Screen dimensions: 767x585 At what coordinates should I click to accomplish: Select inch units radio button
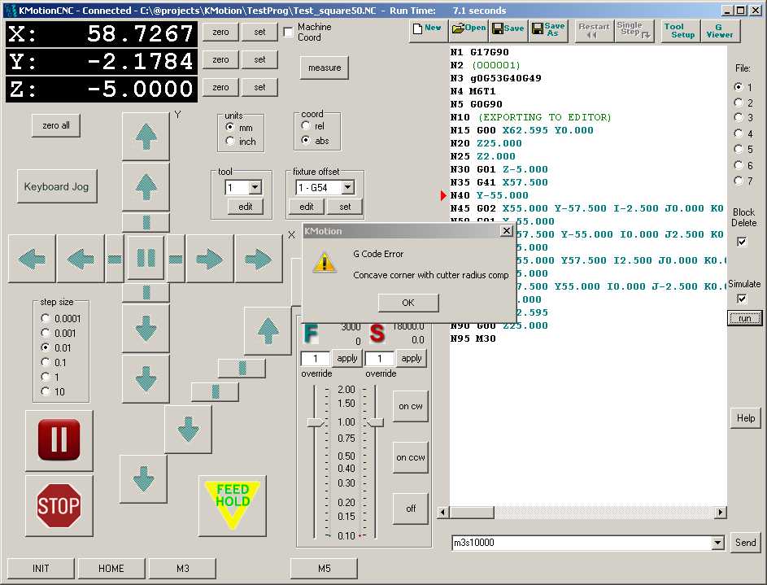click(230, 142)
